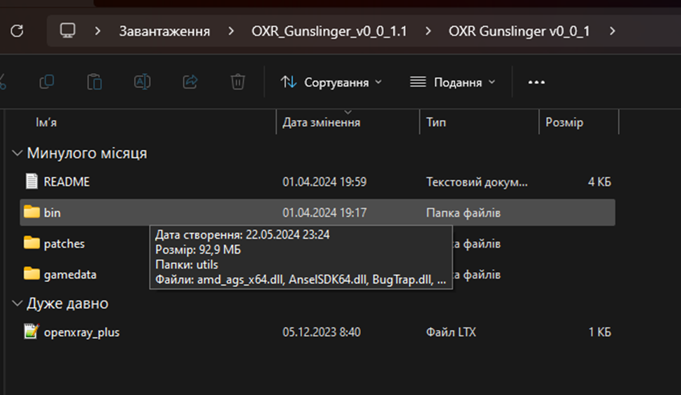Screen dimensions: 681x395
Task: Click the README document file icon
Action: tap(31, 181)
